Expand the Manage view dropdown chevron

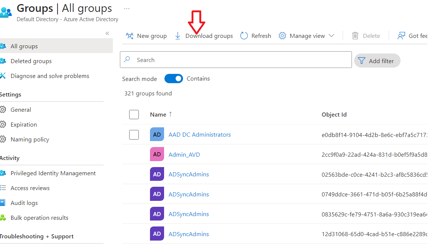click(332, 36)
